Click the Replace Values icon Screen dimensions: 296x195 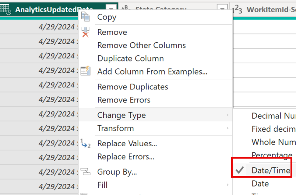[x=86, y=144]
